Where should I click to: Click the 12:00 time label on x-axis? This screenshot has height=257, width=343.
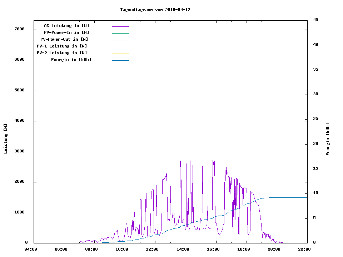click(x=152, y=249)
